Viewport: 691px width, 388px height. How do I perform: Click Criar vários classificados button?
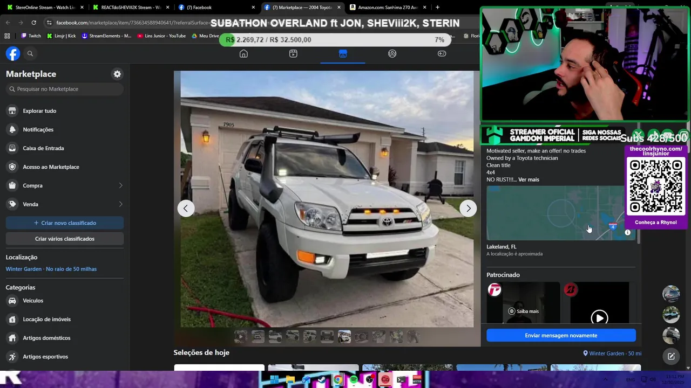tap(65, 239)
